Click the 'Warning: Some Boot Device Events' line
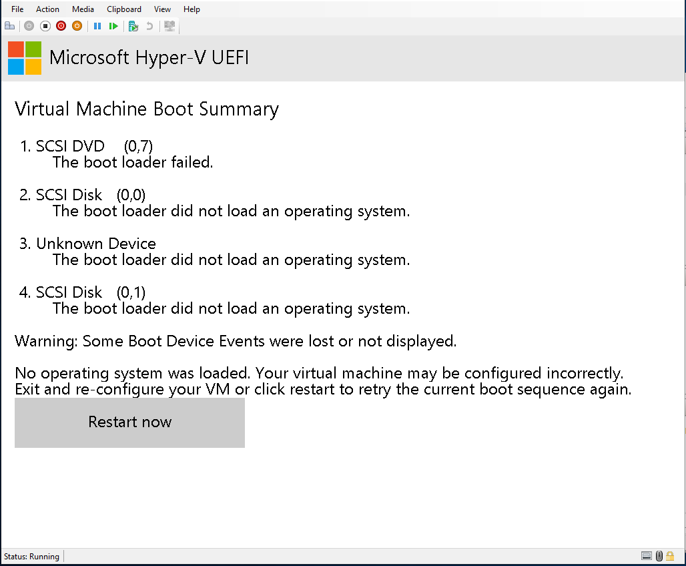Viewport: 686px width, 566px height. click(x=236, y=341)
